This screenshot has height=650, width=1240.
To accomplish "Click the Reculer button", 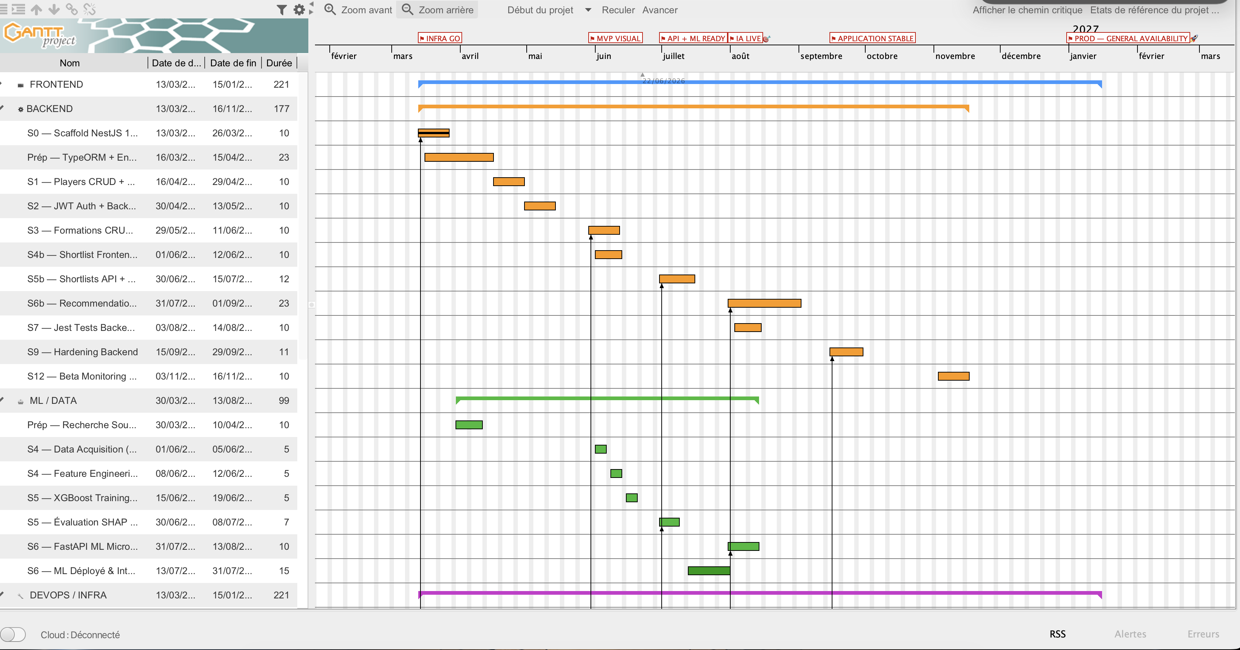I will (x=618, y=10).
